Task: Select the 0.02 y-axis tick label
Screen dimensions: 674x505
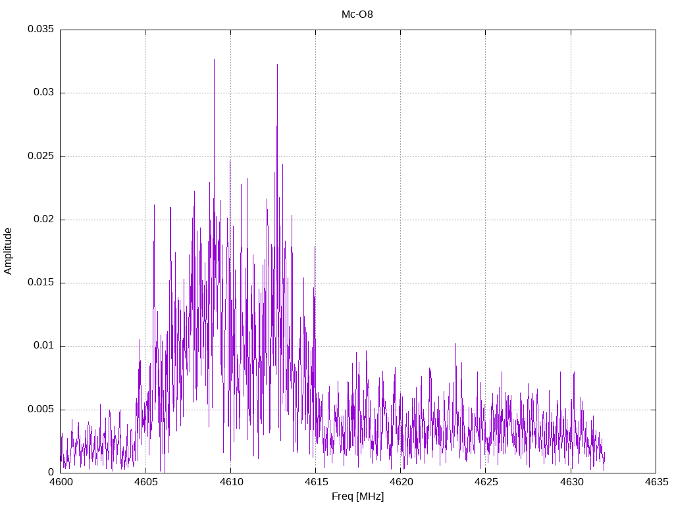Action: (43, 220)
